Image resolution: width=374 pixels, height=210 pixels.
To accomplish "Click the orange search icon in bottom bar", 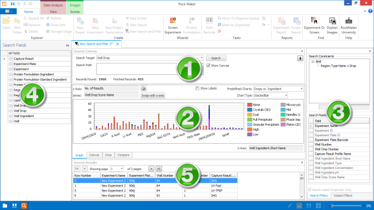I will (24, 206).
